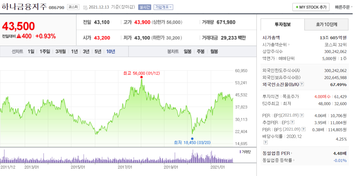Image resolution: width=355 pixels, height=176 pixels.
Task: Click the red up-arrow next to 400
Action: [x=19, y=36]
